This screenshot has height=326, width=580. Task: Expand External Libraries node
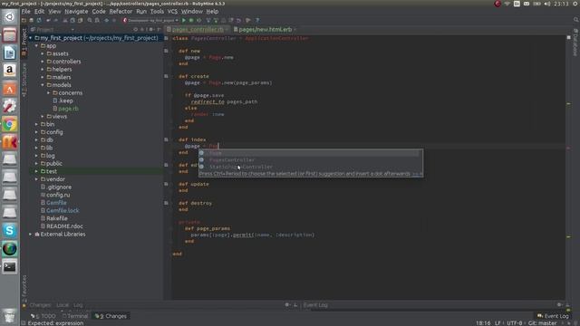tap(31, 235)
